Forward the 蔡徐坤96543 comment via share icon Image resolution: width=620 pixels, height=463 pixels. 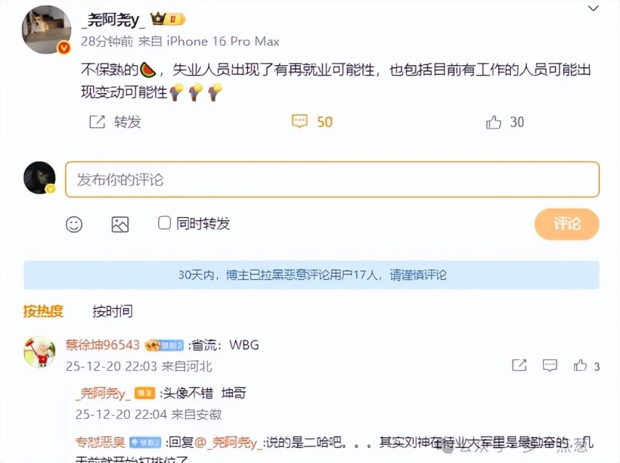tap(519, 365)
